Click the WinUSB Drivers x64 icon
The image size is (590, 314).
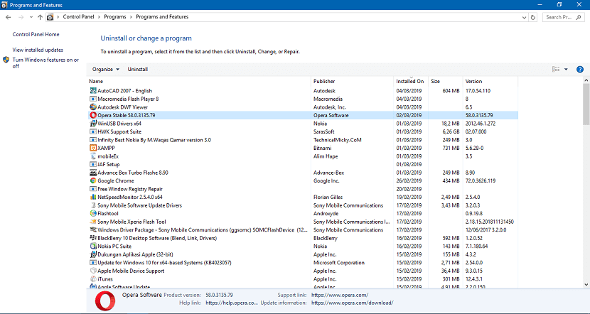(93, 124)
